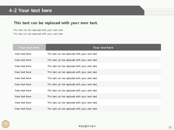The height and width of the screenshot is (130, 174).
Task: Select the seventh row's 'Your text here' cell
Action: [29, 90]
